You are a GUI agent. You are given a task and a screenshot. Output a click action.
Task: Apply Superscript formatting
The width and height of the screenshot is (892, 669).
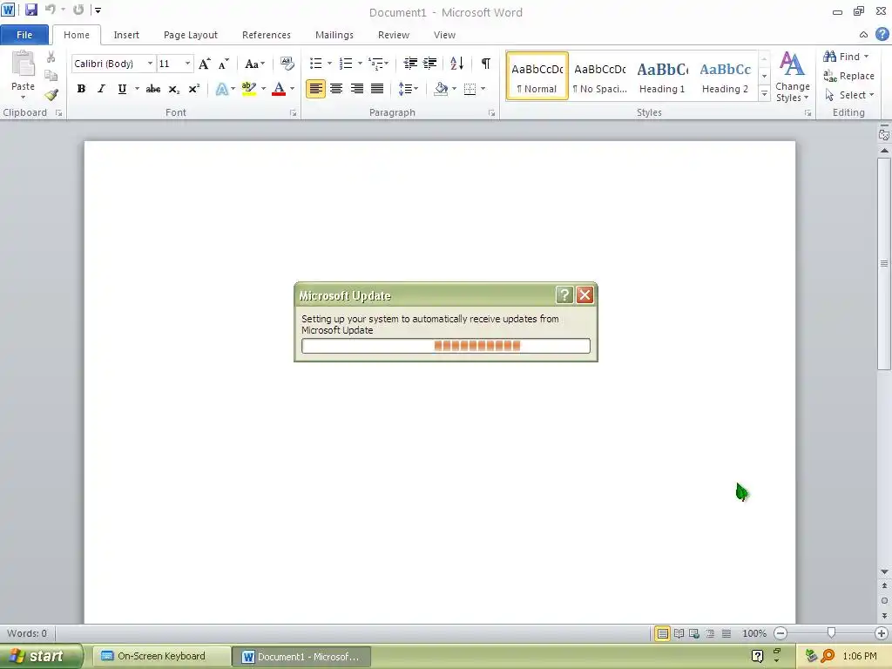[194, 89]
